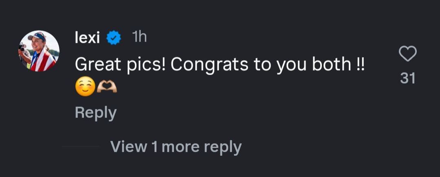The height and width of the screenshot is (177, 440).
Task: Expand View 1 more reply
Action: [x=176, y=147]
